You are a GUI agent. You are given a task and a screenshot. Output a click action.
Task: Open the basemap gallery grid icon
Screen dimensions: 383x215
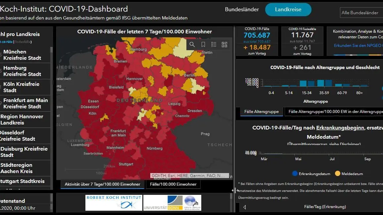tap(224, 44)
